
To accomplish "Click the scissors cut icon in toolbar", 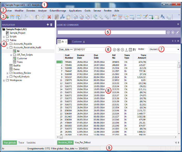I will point(26,17).
